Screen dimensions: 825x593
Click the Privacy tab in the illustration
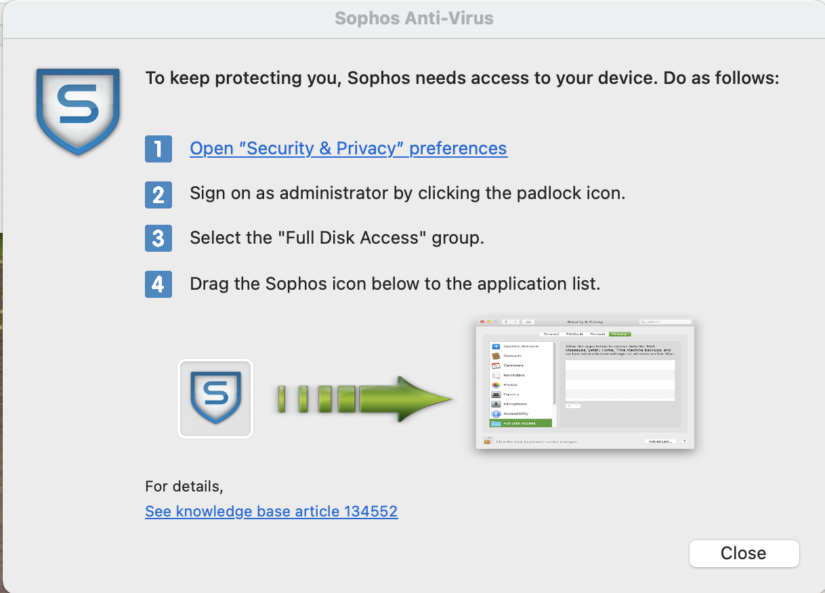coord(620,334)
